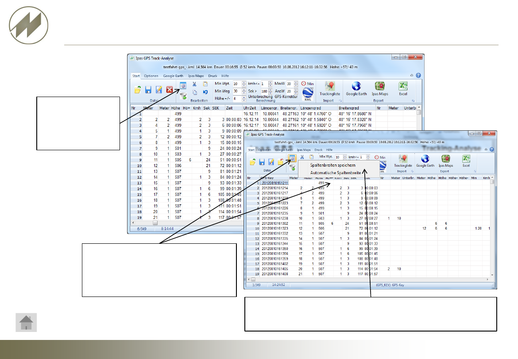Open help question mark in front window
This screenshot has width=518, height=359.
(492, 149)
